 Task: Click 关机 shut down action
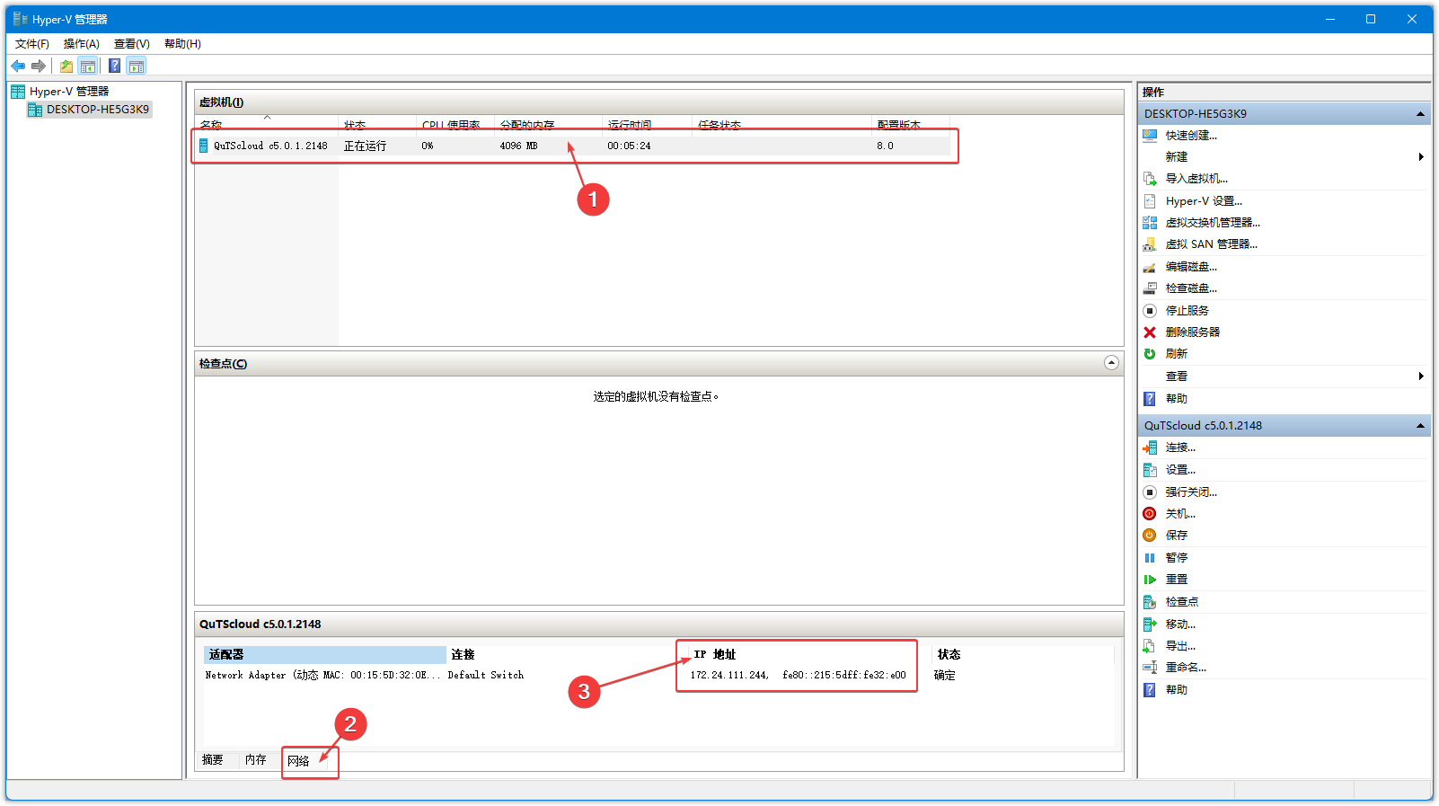(x=1180, y=514)
